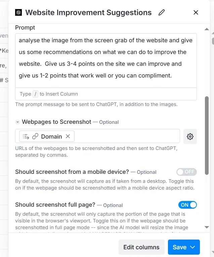Viewport: 214px width, 257px height.
Task: Remove the Domain chip with its X icon
Action: click(x=68, y=136)
